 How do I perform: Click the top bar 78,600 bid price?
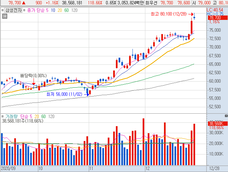184,3
